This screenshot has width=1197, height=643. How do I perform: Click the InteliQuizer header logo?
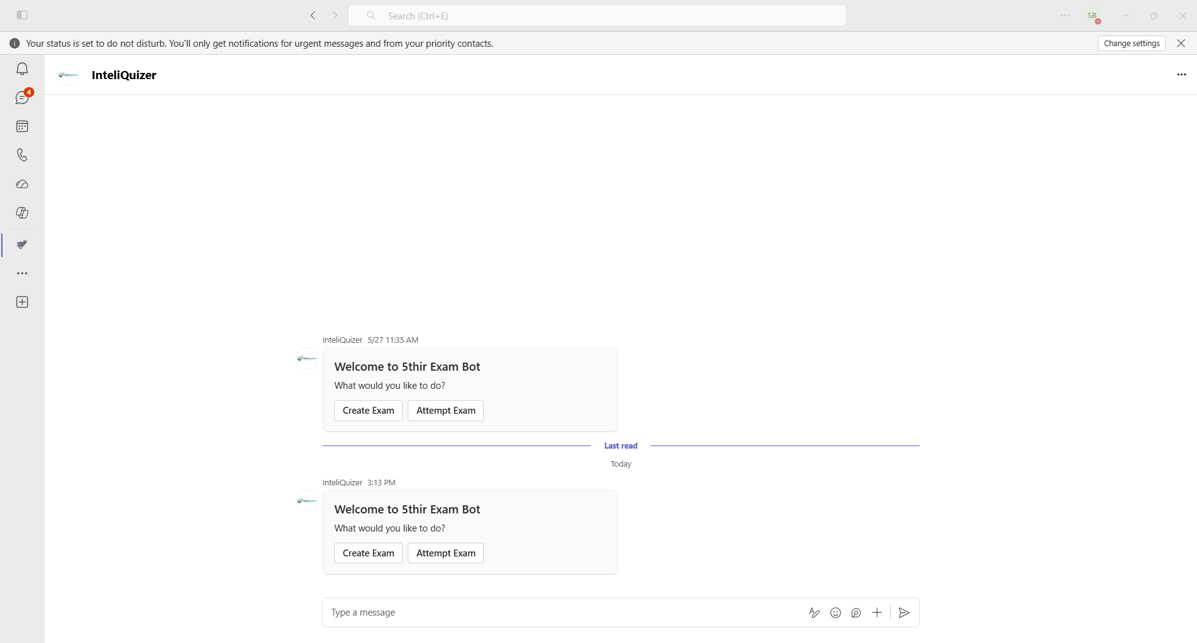click(x=68, y=75)
